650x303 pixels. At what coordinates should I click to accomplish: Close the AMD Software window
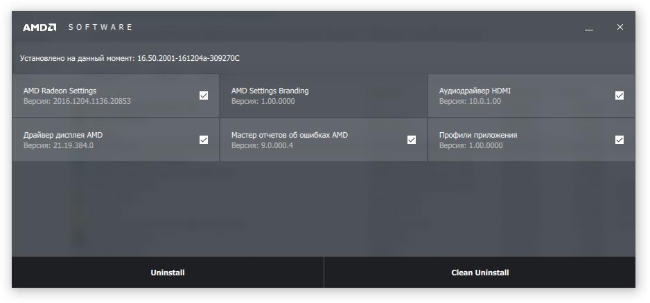coord(620,27)
